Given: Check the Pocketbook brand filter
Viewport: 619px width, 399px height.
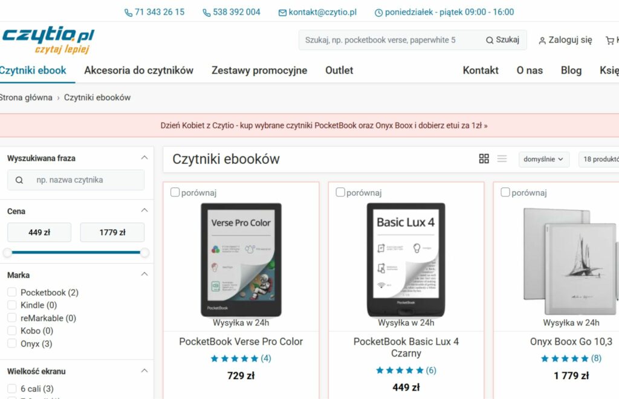Looking at the screenshot, I should click(x=12, y=292).
